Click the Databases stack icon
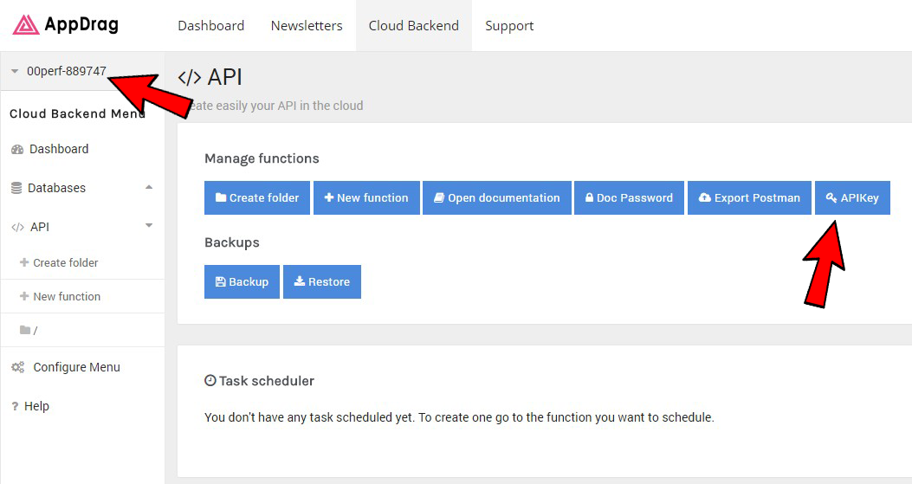 pyautogui.click(x=16, y=188)
